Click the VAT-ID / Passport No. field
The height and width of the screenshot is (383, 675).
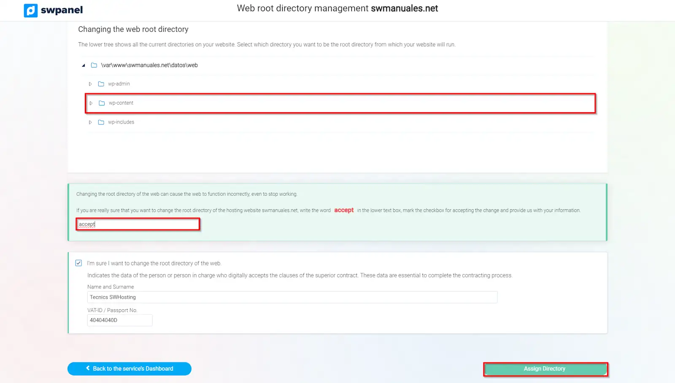[x=120, y=321]
